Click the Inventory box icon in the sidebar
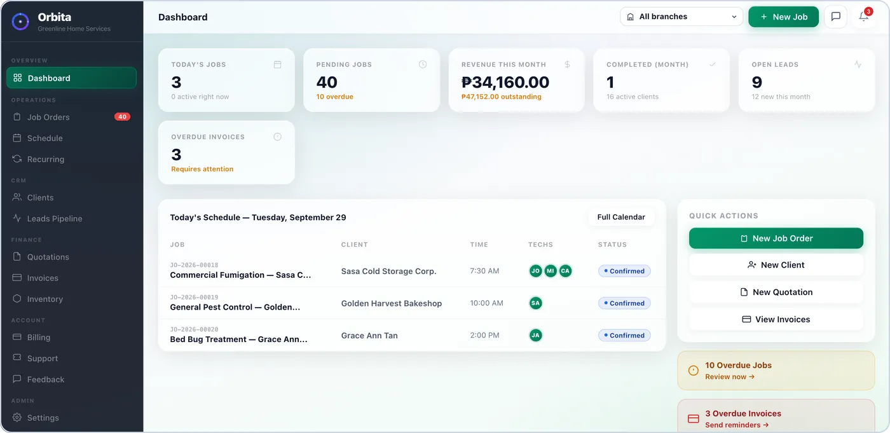This screenshot has height=433, width=890. 17,299
